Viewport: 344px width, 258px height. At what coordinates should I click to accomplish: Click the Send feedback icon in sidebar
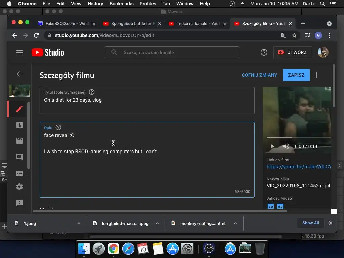click(x=19, y=203)
